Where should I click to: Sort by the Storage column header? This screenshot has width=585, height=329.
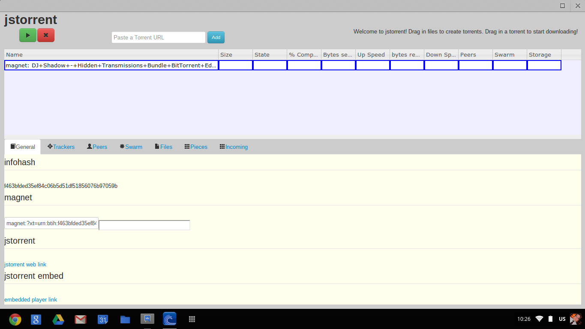[544, 54]
